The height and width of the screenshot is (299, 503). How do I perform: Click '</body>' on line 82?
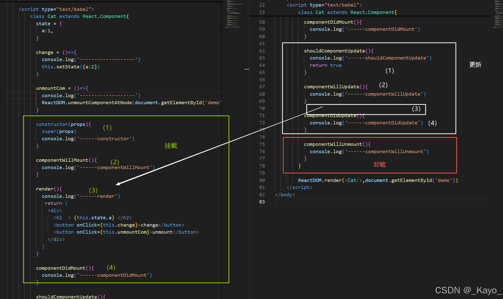click(x=285, y=195)
